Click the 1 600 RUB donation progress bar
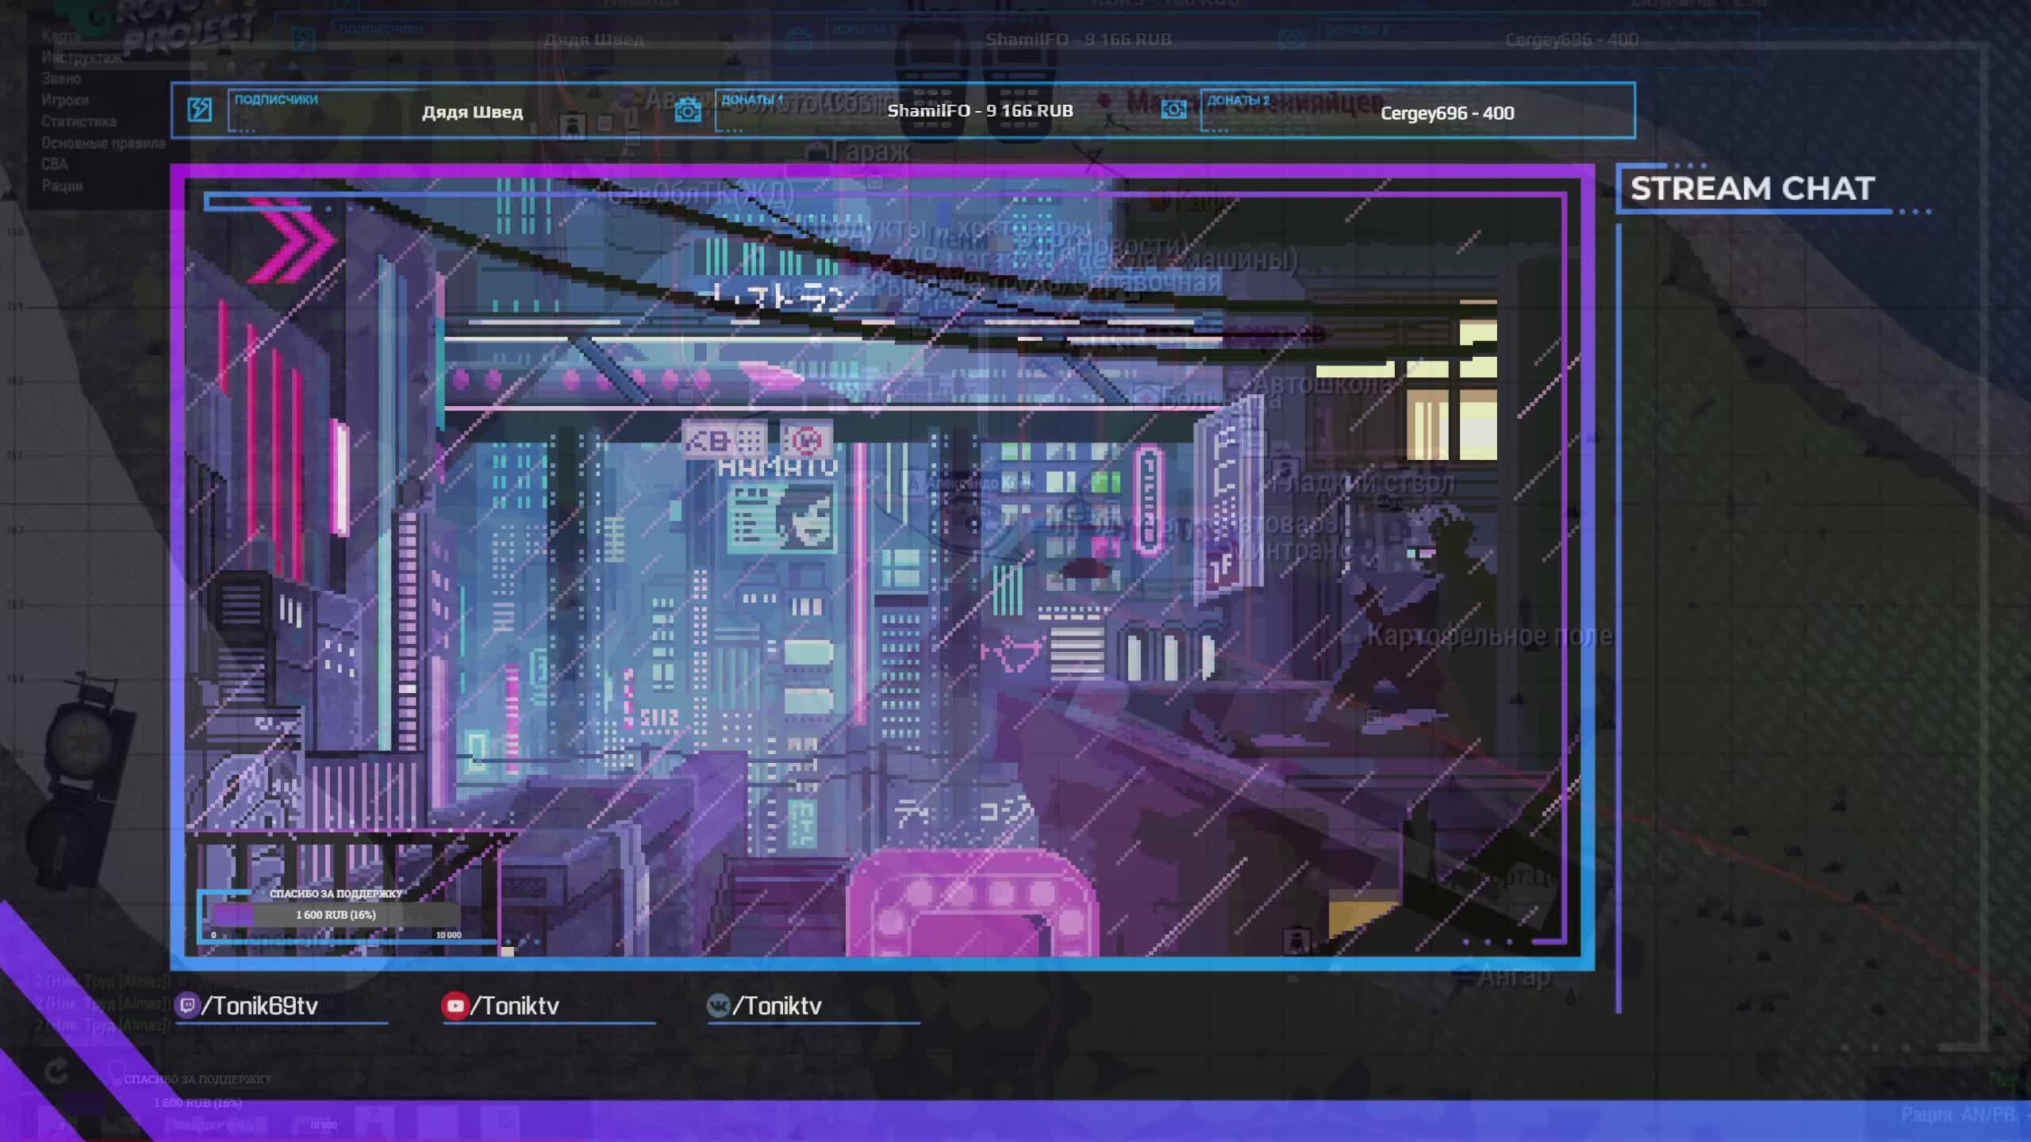This screenshot has height=1142, width=2031. tap(336, 914)
